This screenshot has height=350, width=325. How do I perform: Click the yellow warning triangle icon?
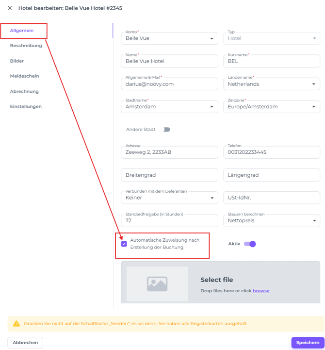(16, 323)
